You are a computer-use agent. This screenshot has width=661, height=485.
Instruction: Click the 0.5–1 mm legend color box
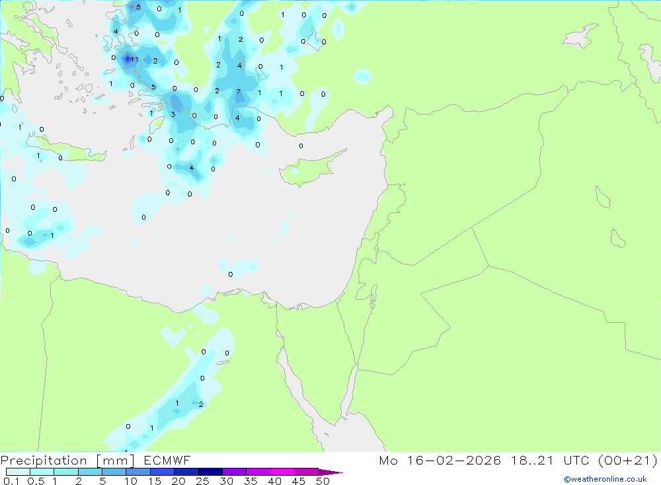pyautogui.click(x=42, y=472)
